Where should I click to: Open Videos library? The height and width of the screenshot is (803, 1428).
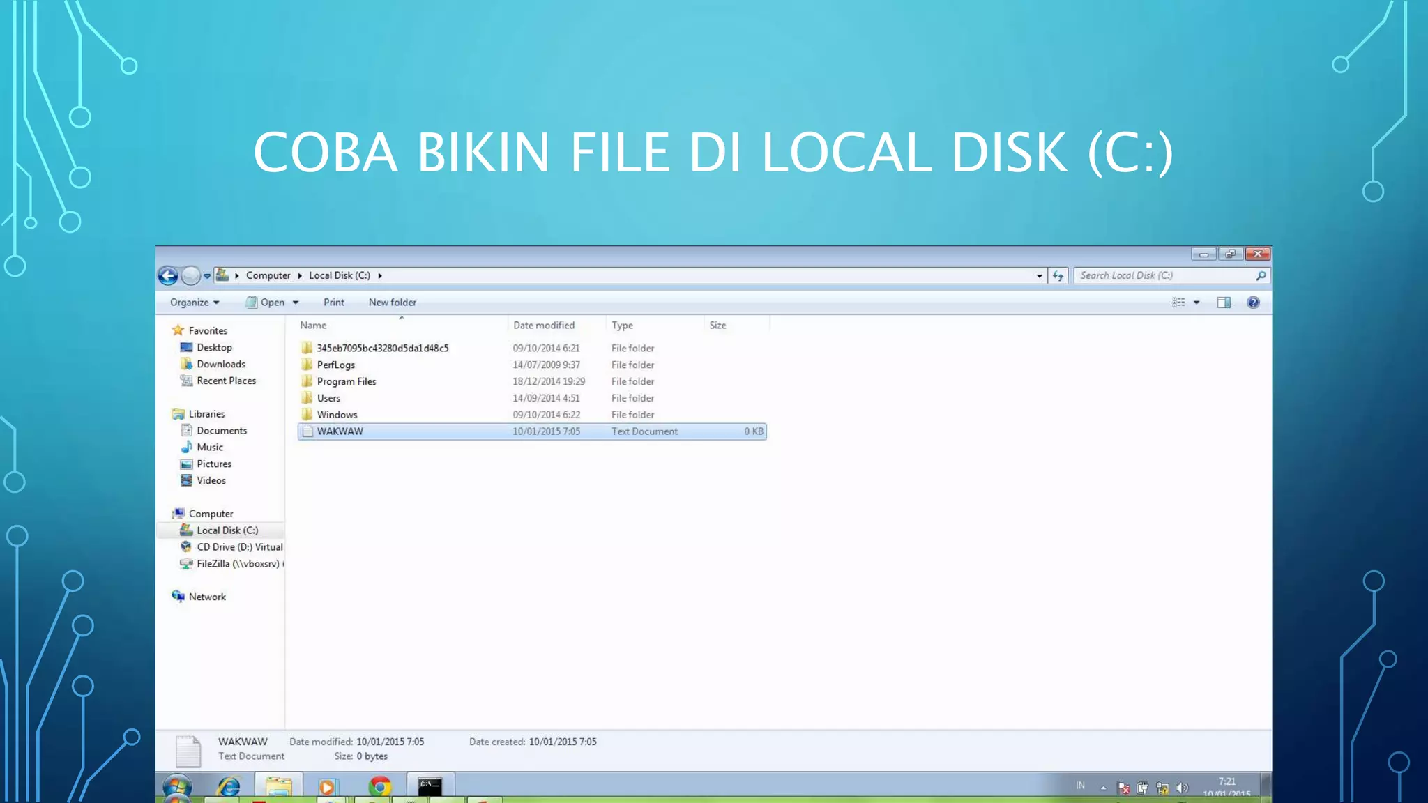pos(211,481)
